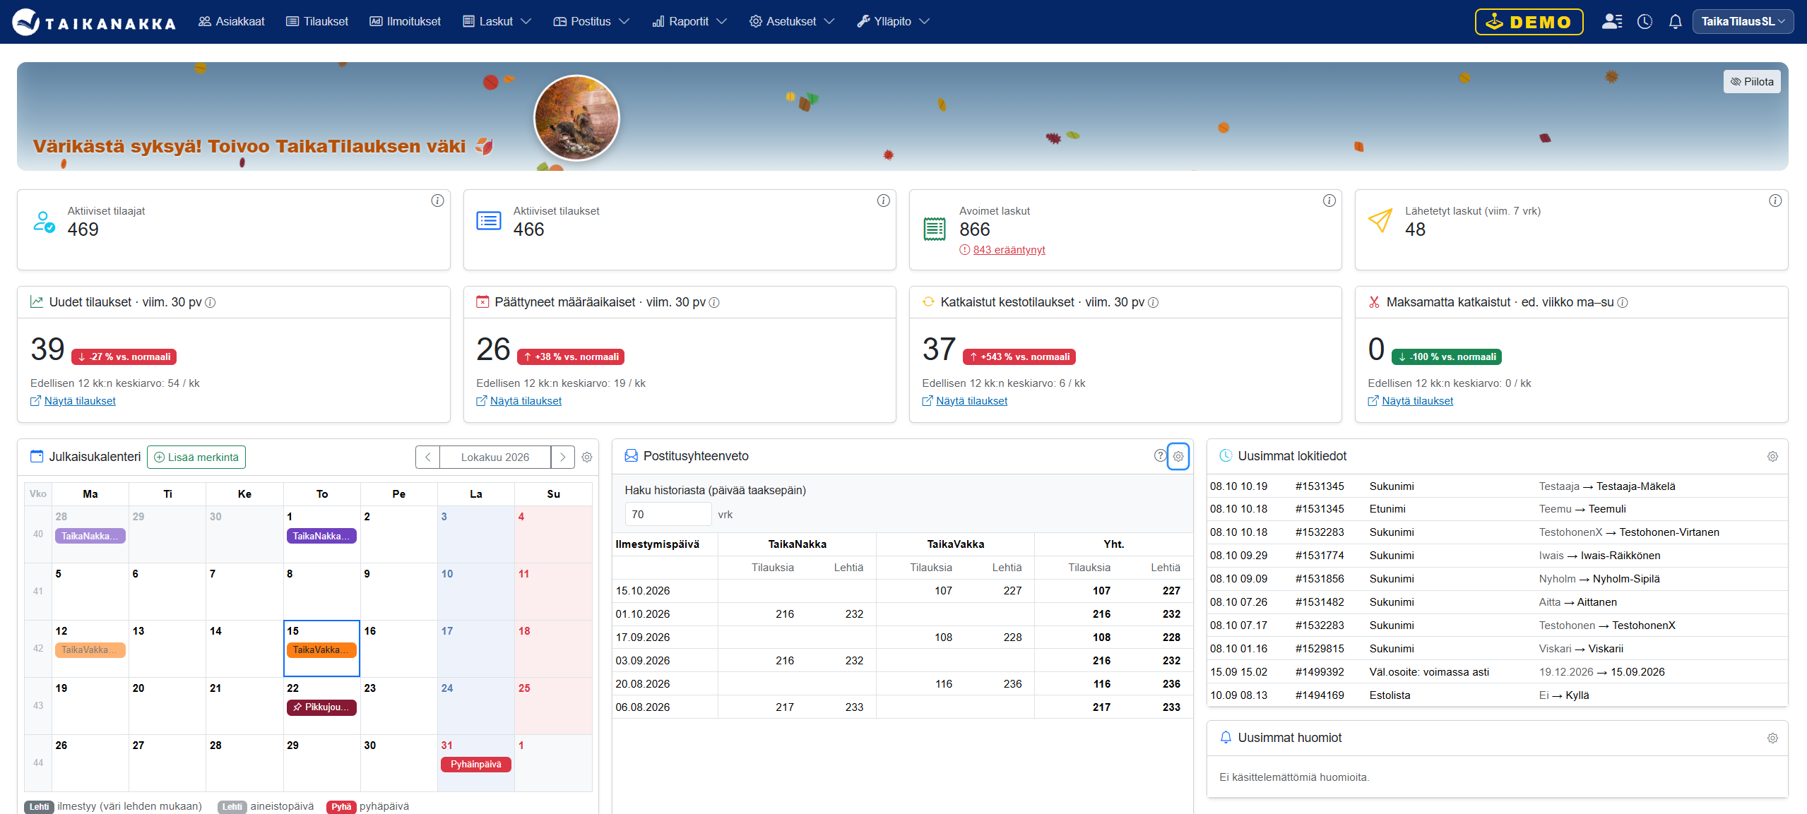Image resolution: width=1807 pixels, height=814 pixels.
Task: Open Postitusyhteenveto help question icon
Action: (x=1159, y=456)
